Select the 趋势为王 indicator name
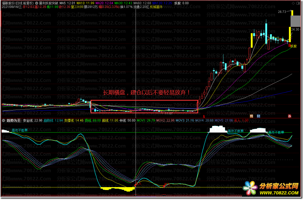The width and height of the screenshot is (304, 200). (13, 121)
